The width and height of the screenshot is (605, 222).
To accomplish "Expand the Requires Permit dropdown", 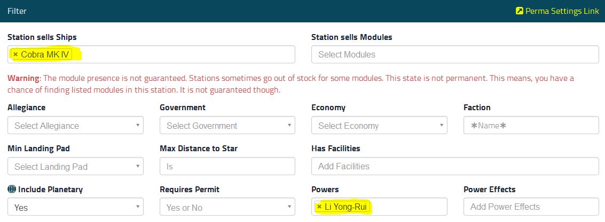I will pos(227,207).
